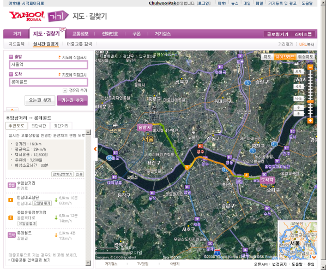Click the red 성수 IC marker

click(x=200, y=146)
